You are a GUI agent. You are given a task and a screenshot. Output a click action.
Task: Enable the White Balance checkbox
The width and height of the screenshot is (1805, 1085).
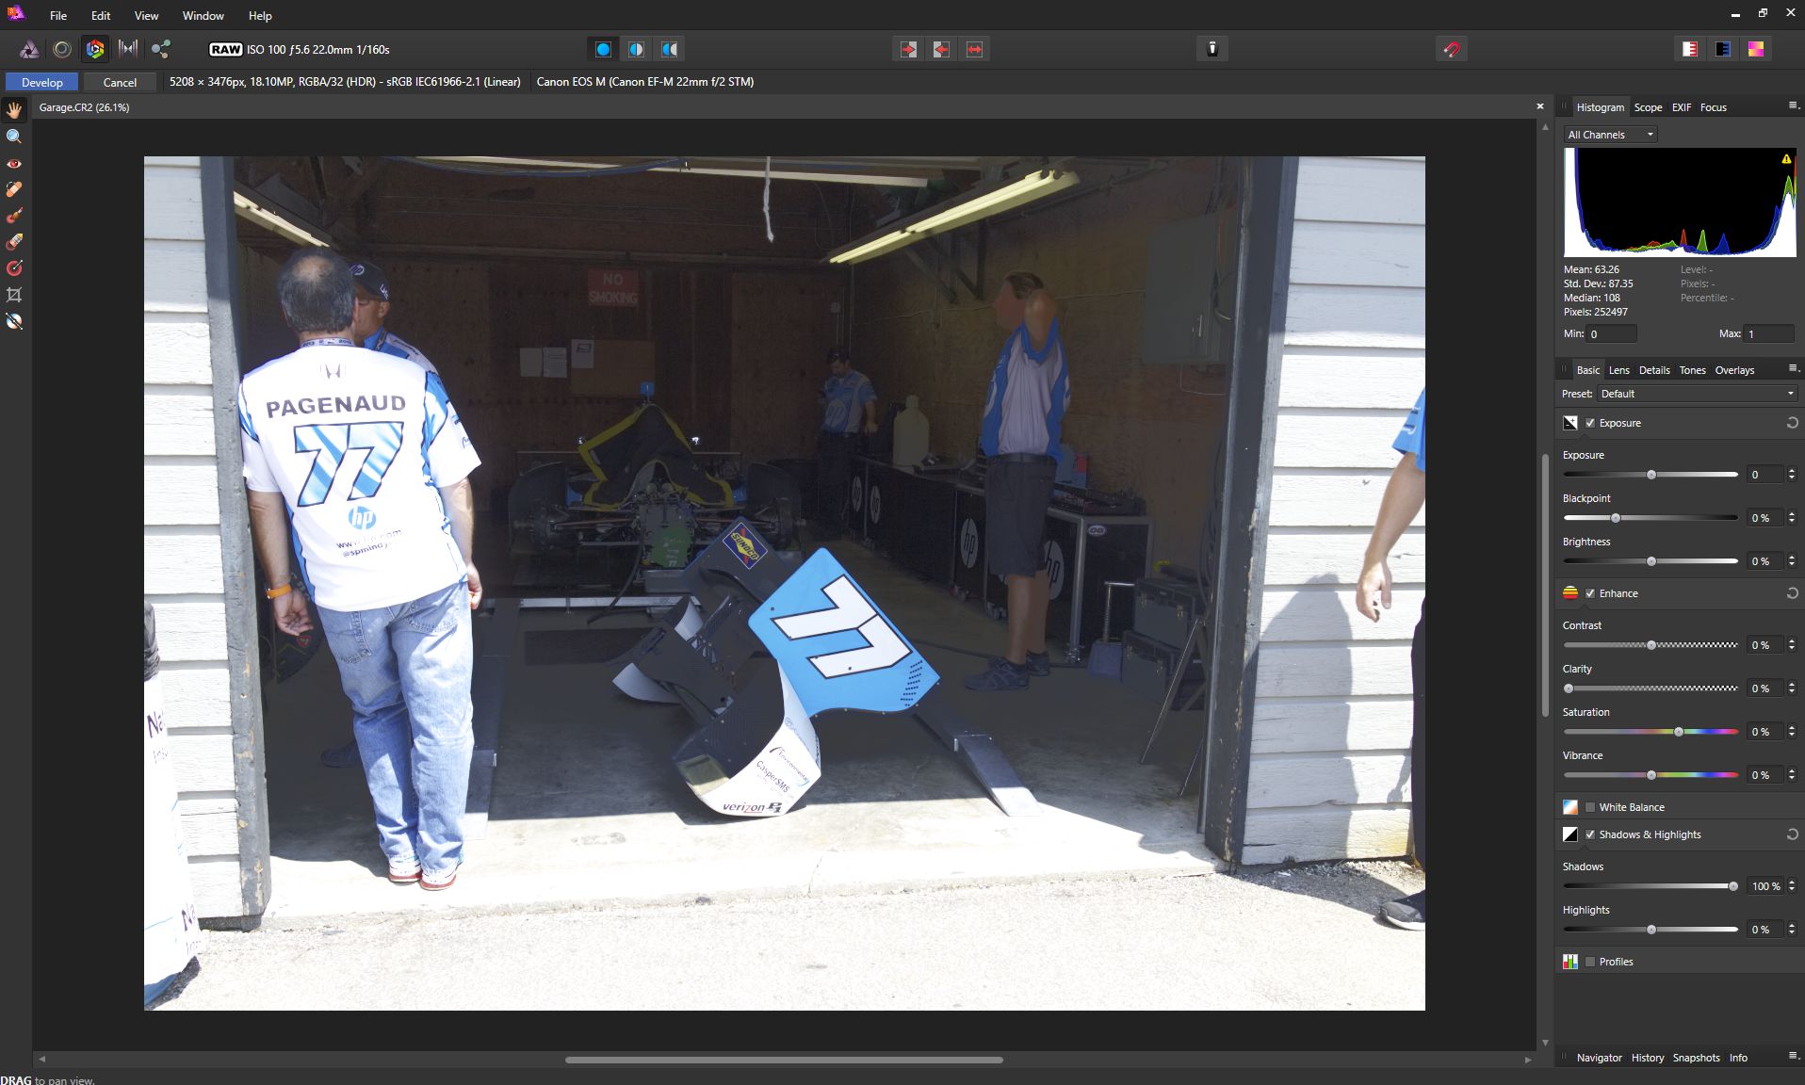(1590, 807)
